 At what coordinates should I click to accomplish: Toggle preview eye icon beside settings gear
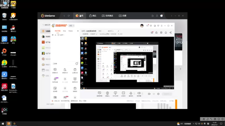(154, 94)
